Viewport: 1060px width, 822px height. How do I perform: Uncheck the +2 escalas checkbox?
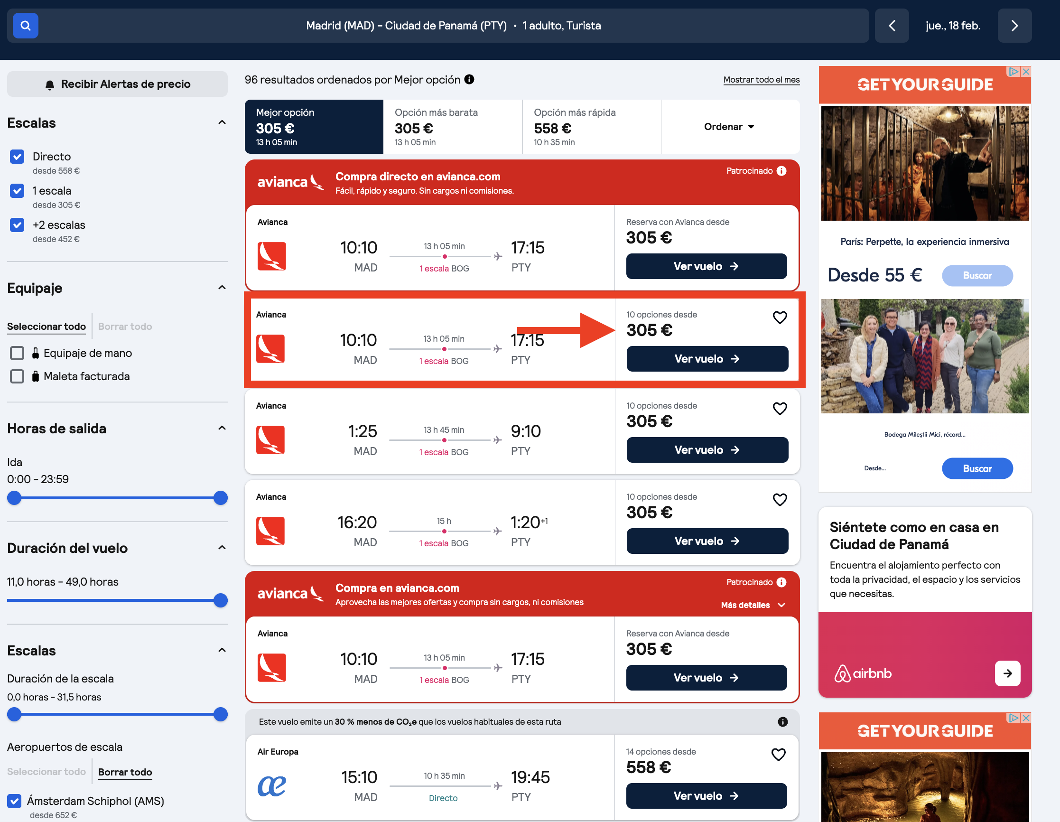[17, 225]
